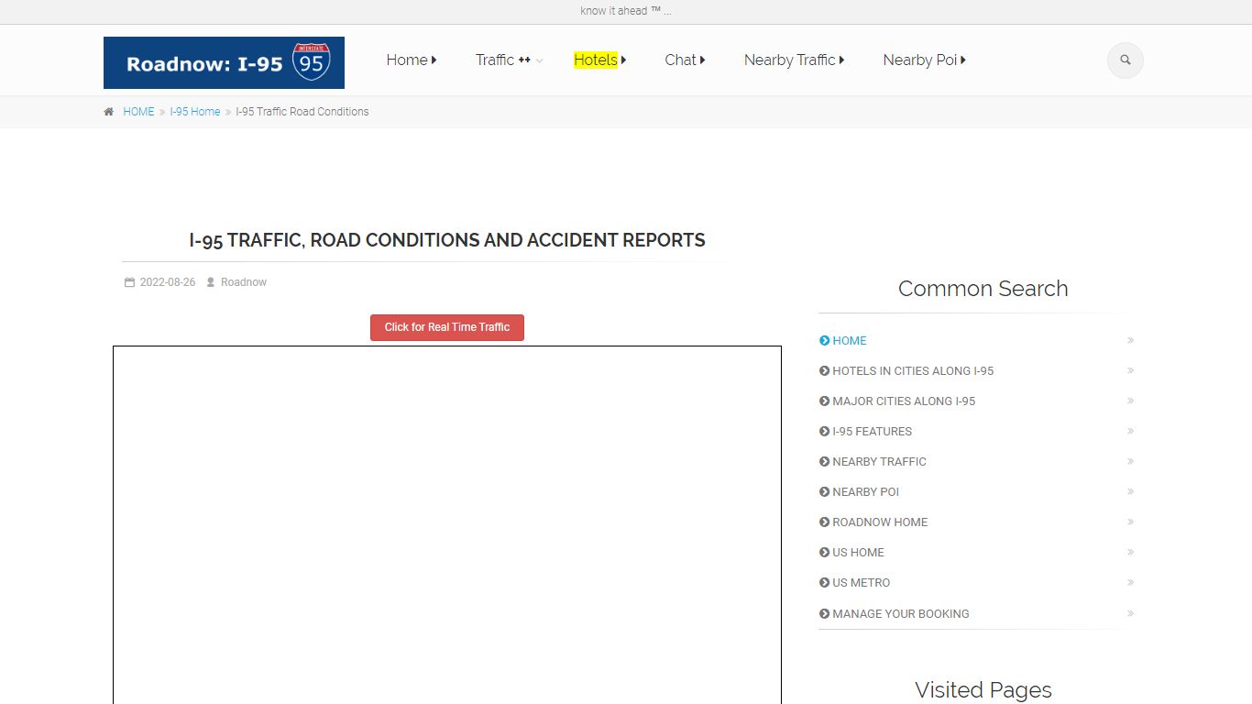The width and height of the screenshot is (1252, 704).
Task: Click the calendar icon beside the date
Action: click(129, 282)
